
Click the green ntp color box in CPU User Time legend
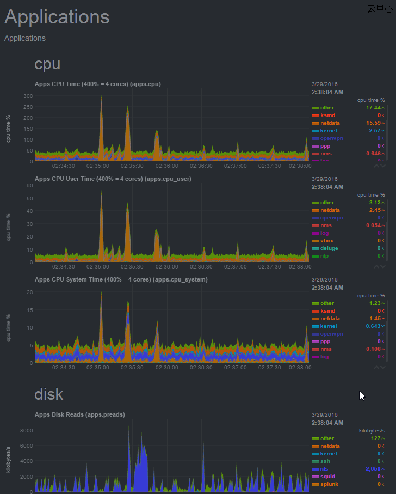pos(315,256)
